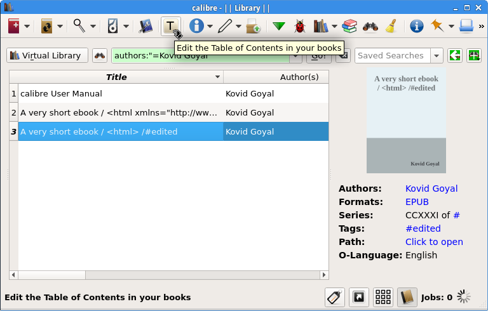Image resolution: width=488 pixels, height=311 pixels.
Task: Open the EPUB format link
Action: point(417,202)
